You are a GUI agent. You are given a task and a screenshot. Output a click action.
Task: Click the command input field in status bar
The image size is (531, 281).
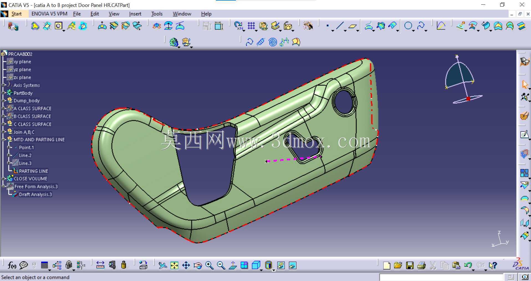tap(441, 277)
